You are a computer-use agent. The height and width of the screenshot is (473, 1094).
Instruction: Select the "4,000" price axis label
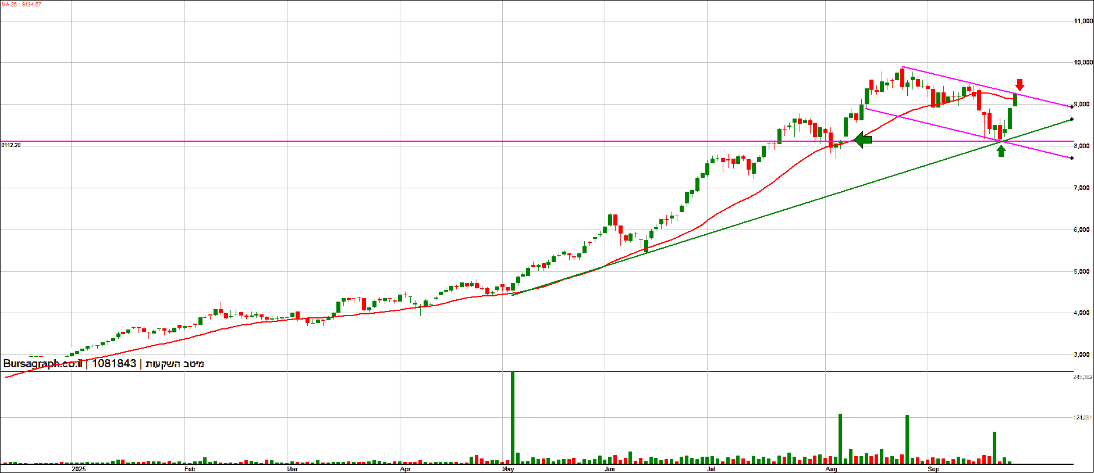1082,313
